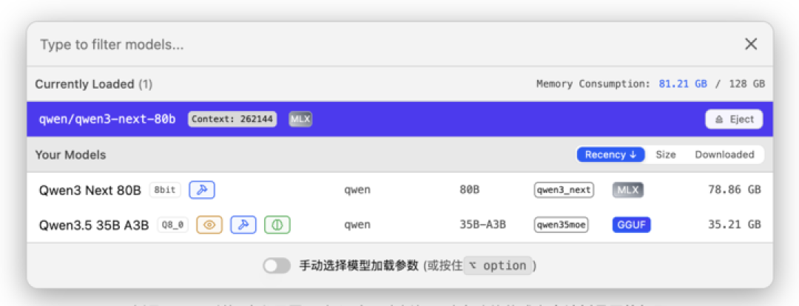Toggle manual model load parameters switch
The image size is (799, 306).
click(277, 266)
